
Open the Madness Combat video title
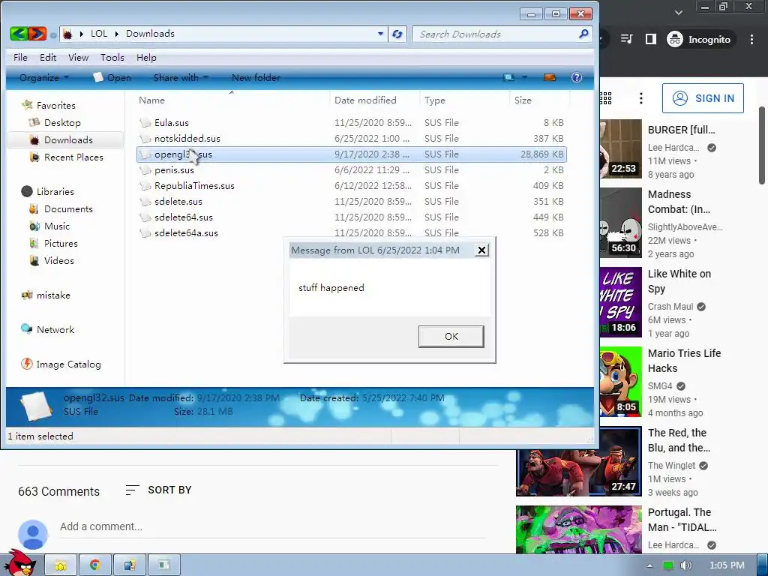(x=679, y=202)
